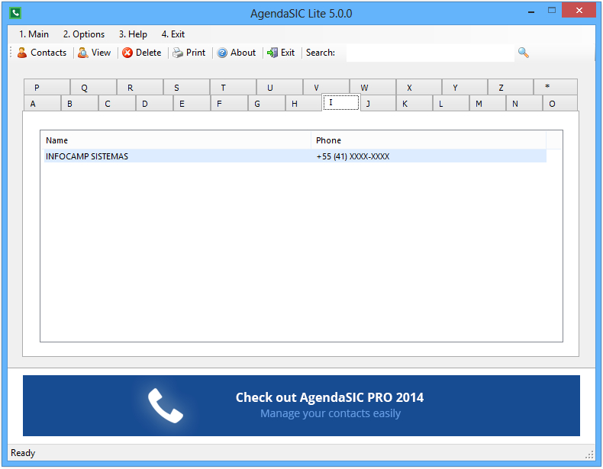Select the INFOCAMP SISTEMAS contact name
Image resolution: width=603 pixels, height=469 pixels.
pyautogui.click(x=87, y=156)
